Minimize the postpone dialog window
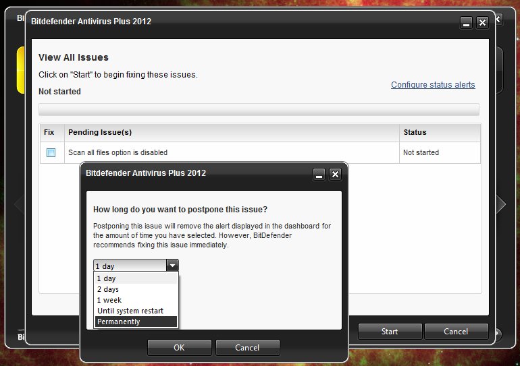Image resolution: width=520 pixels, height=366 pixels. [319, 174]
